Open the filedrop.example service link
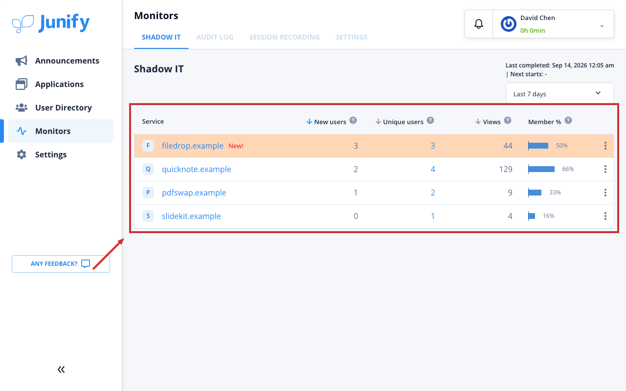Screen dimensions: 626x391 193,146
